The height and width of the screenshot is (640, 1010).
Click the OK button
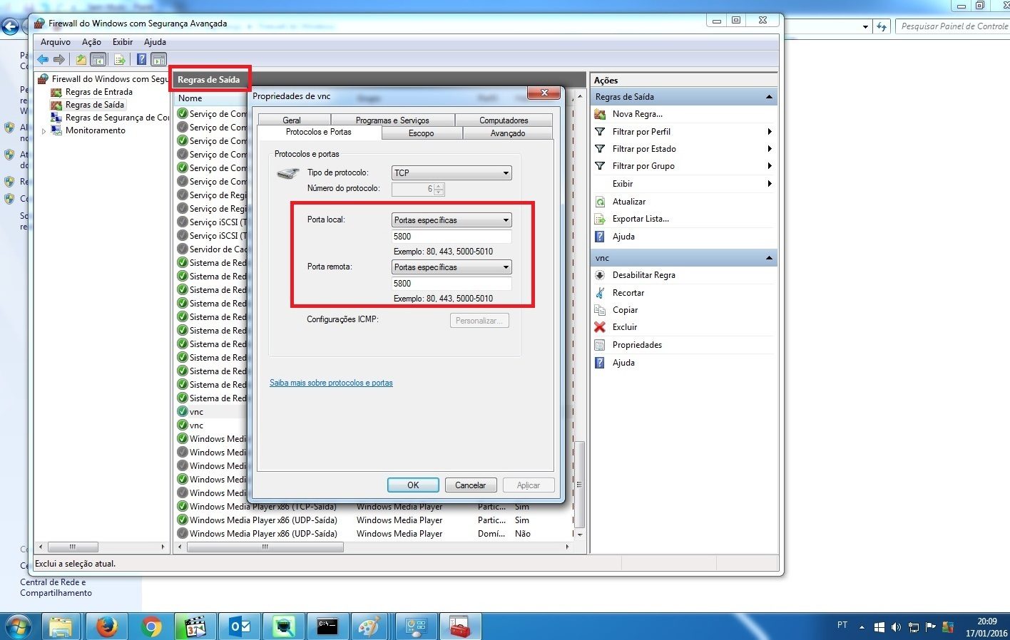point(413,485)
